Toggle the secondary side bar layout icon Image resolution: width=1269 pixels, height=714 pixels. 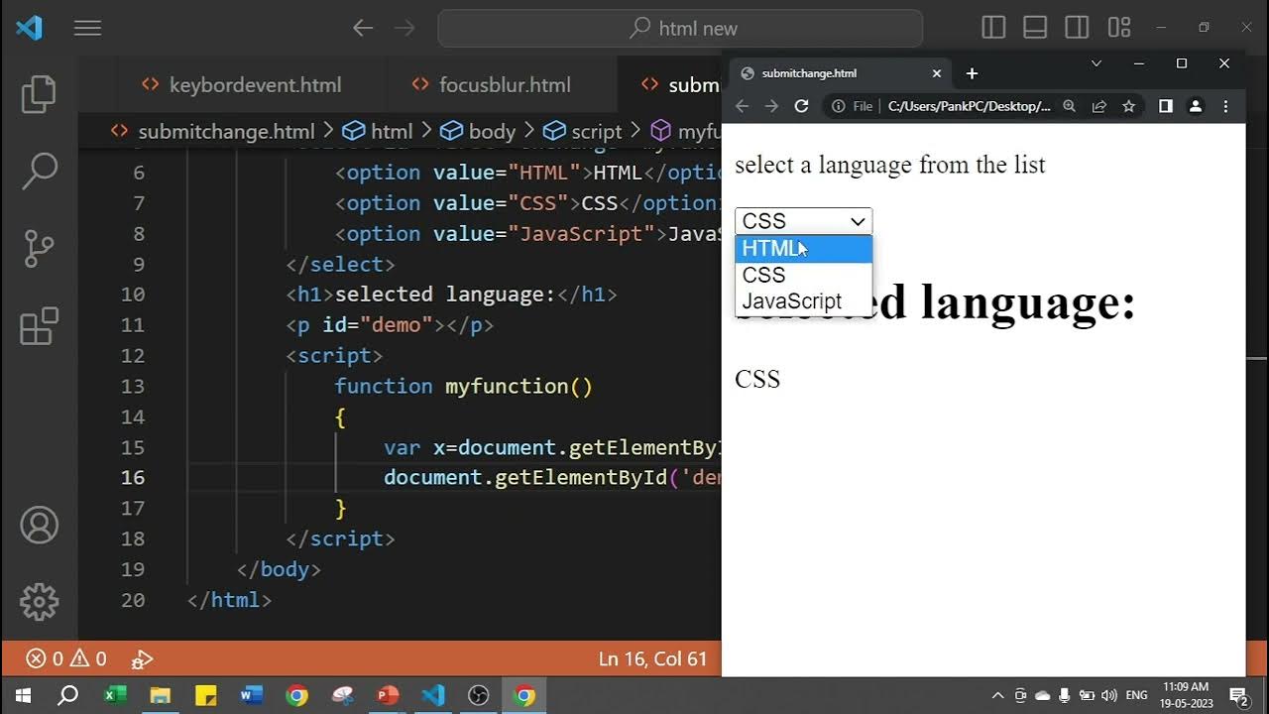[1077, 28]
